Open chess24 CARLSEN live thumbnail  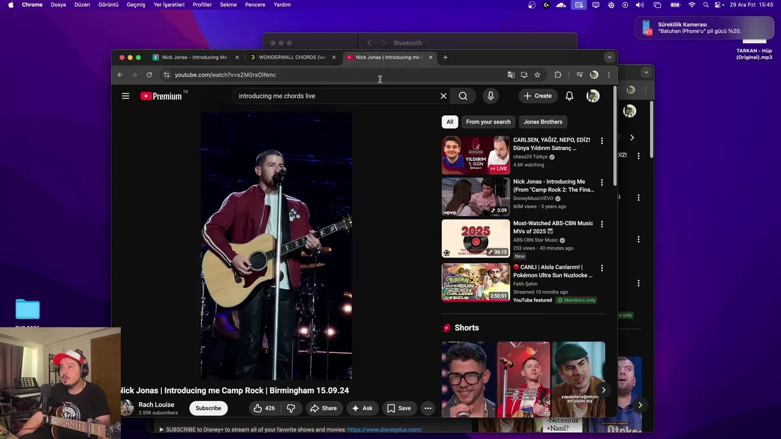tap(475, 155)
